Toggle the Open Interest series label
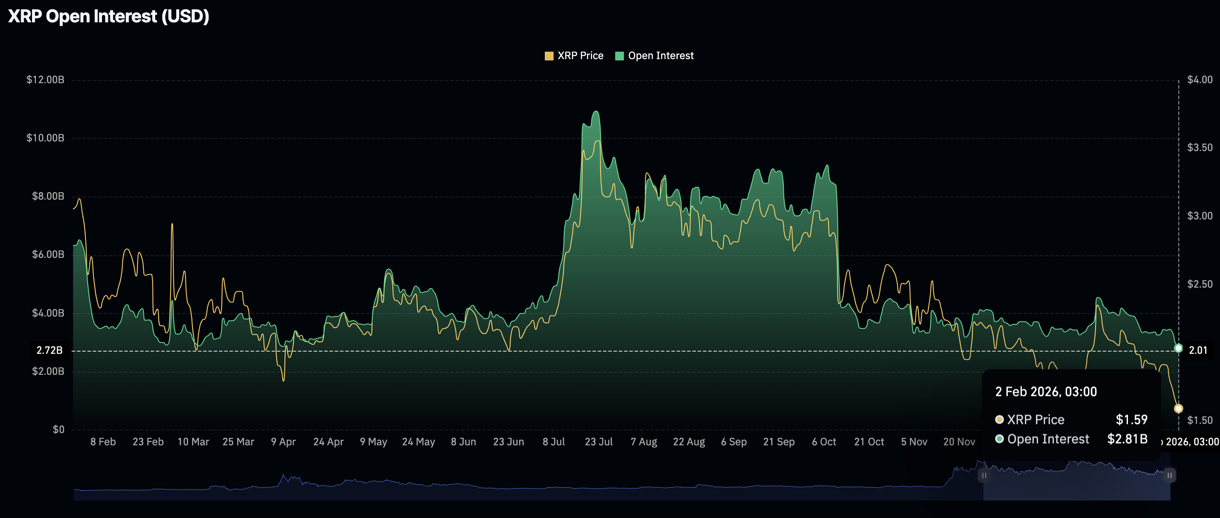1220x518 pixels. pos(660,56)
